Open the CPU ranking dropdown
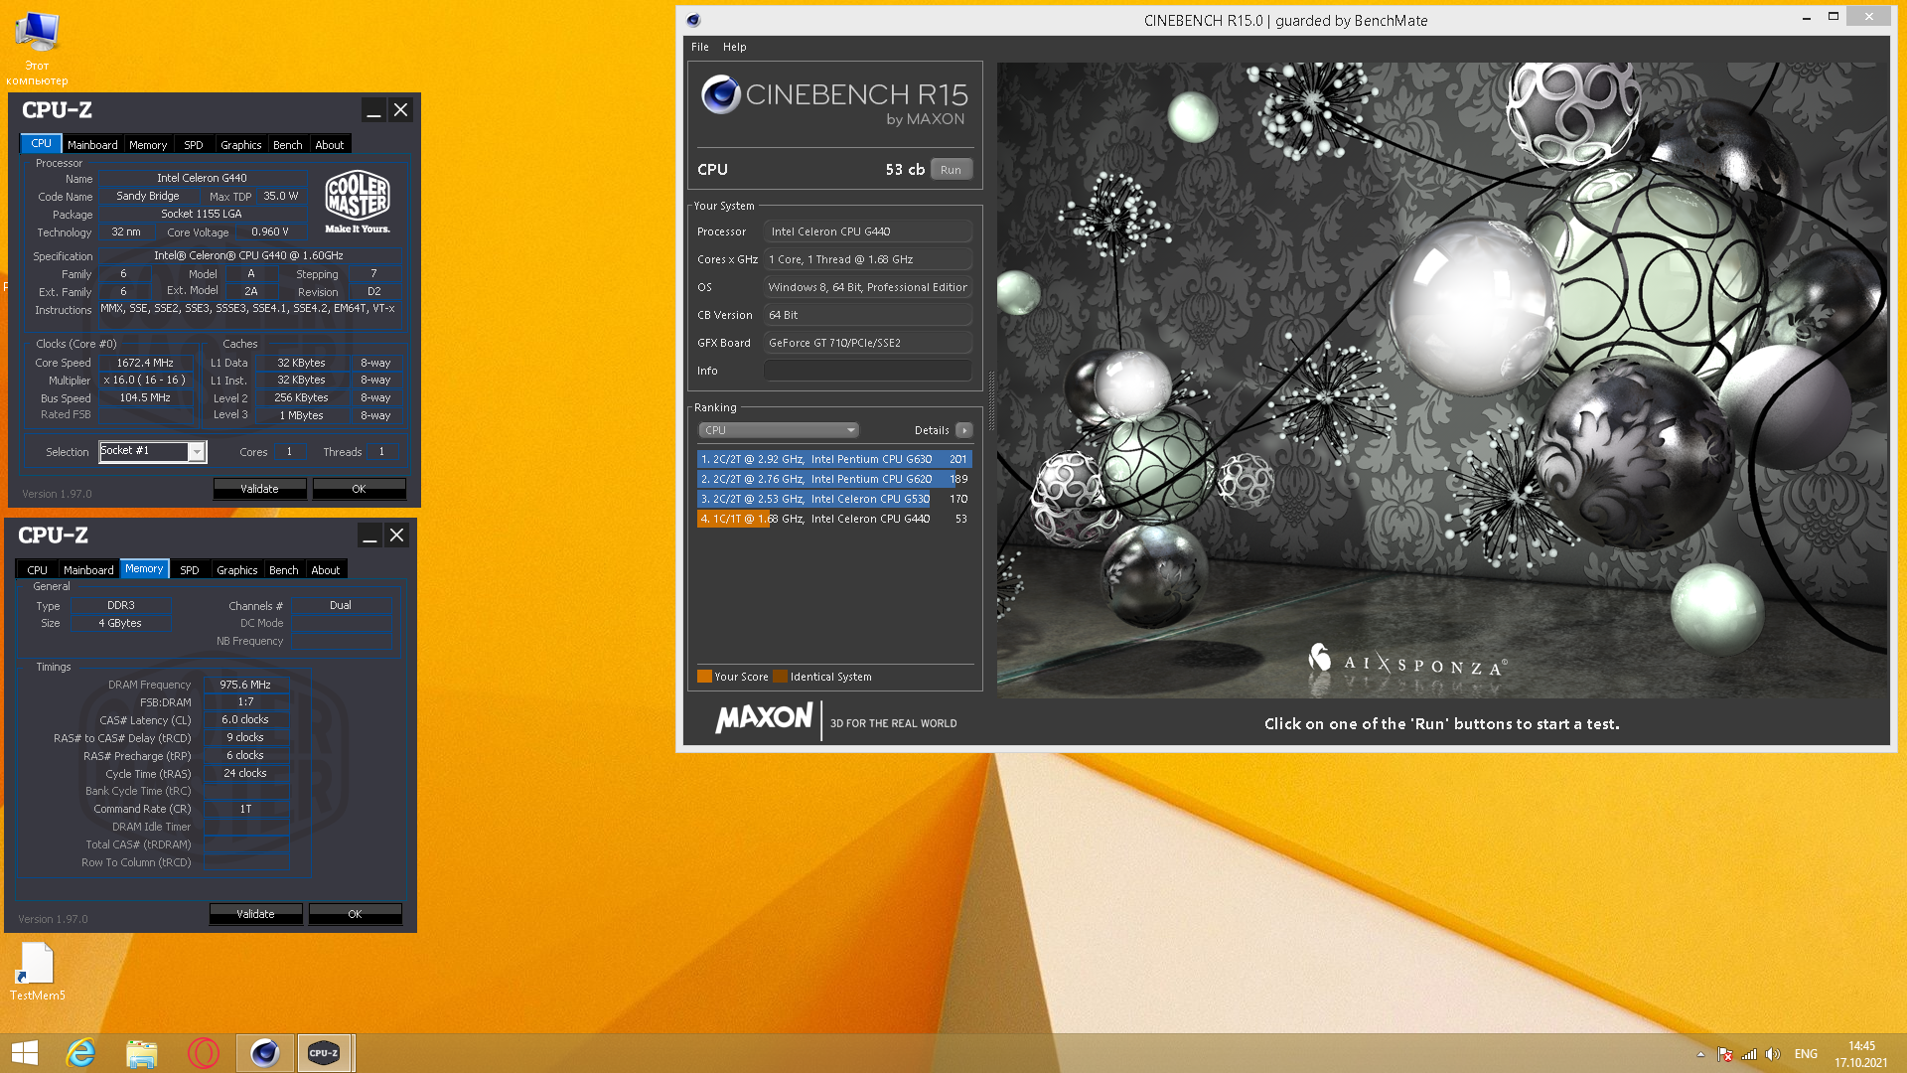 pyautogui.click(x=778, y=430)
